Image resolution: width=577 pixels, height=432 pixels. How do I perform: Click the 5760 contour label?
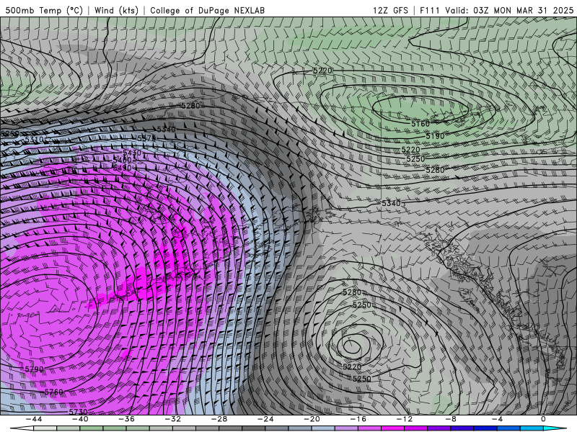[53, 392]
